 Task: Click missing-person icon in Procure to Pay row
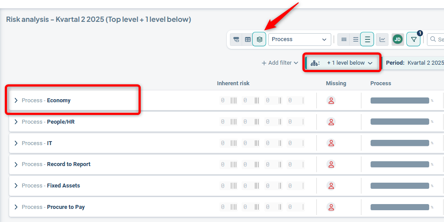(x=331, y=207)
